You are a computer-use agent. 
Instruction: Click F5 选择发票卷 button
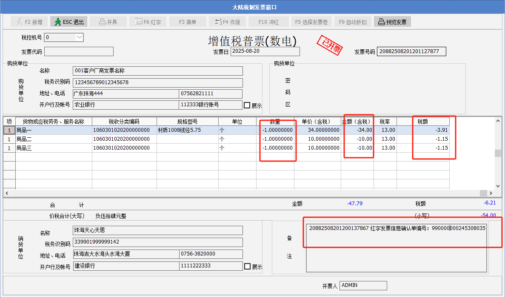tap(311, 22)
